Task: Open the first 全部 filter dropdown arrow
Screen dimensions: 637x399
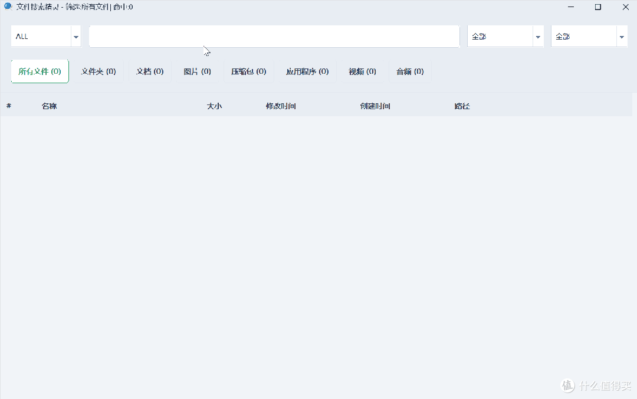Action: coord(538,37)
